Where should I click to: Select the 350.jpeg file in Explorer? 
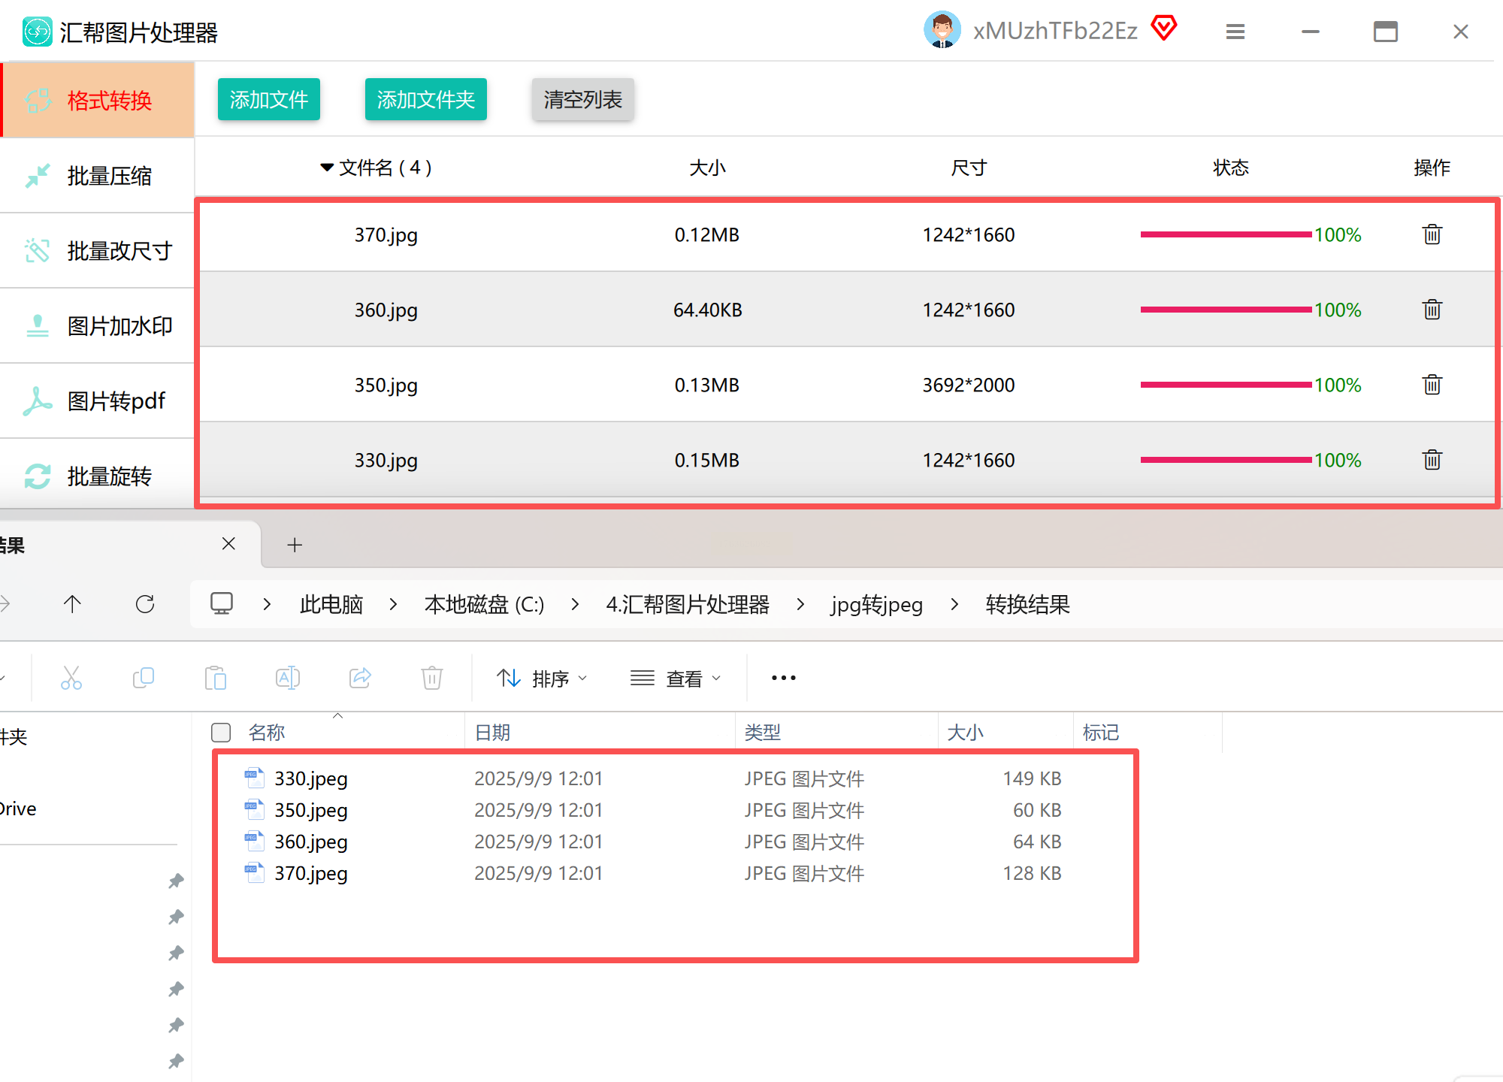[310, 810]
